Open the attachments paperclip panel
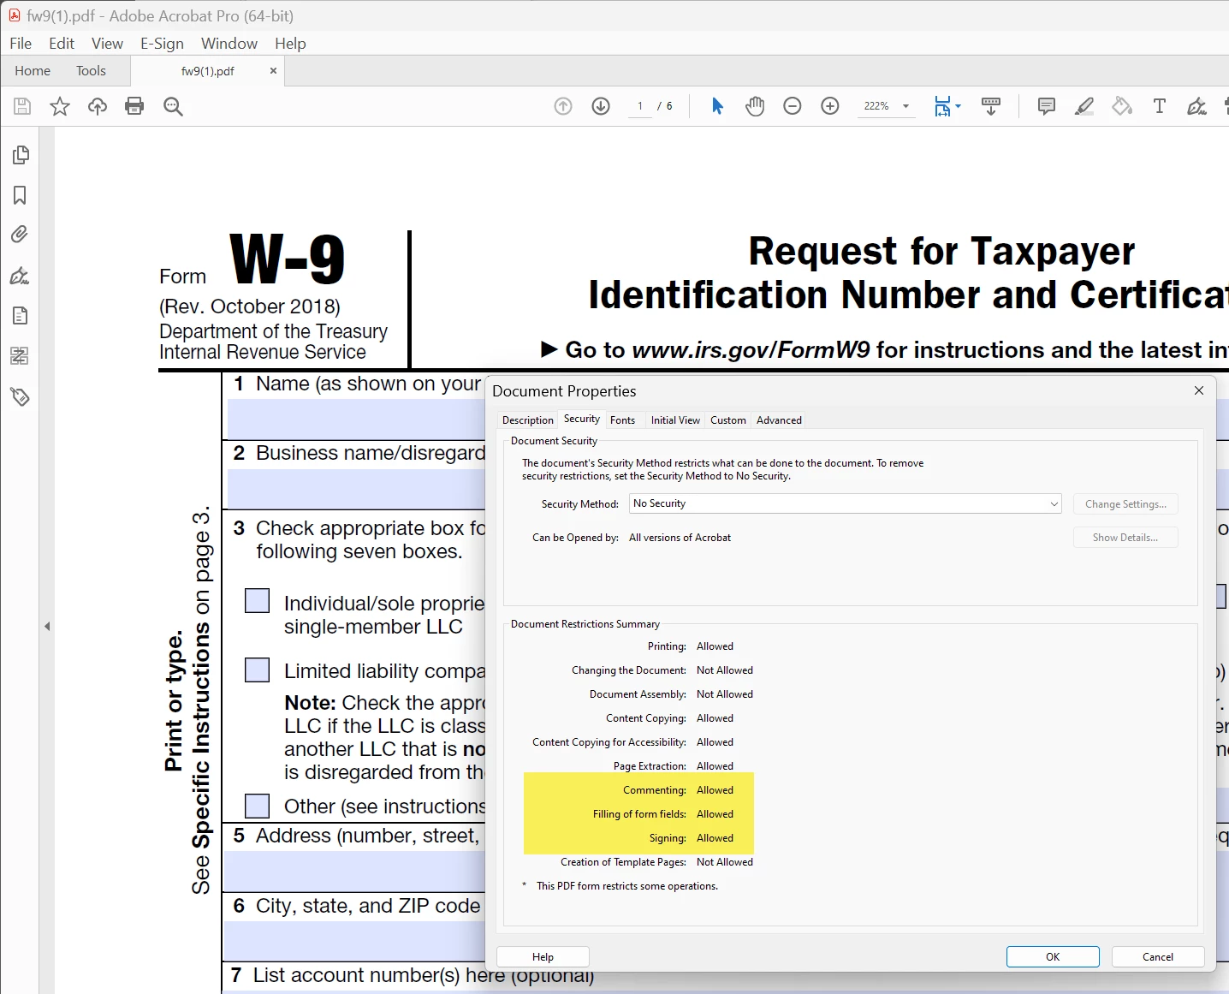The height and width of the screenshot is (994, 1229). pos(20,235)
